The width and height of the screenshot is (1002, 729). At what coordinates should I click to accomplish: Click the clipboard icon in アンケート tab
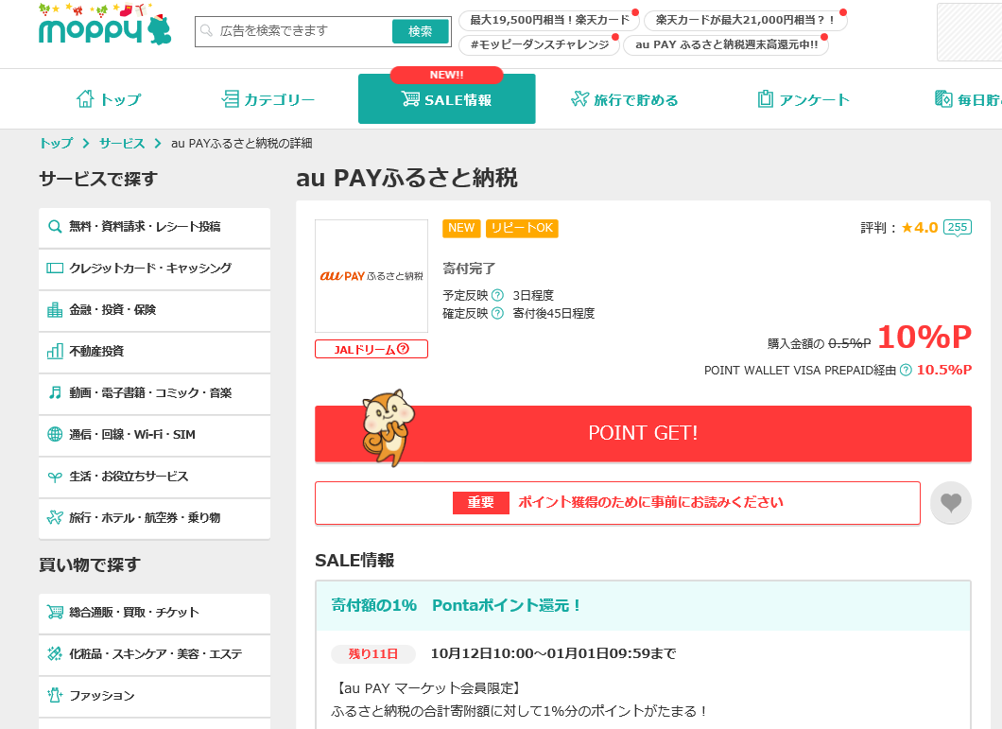765,98
